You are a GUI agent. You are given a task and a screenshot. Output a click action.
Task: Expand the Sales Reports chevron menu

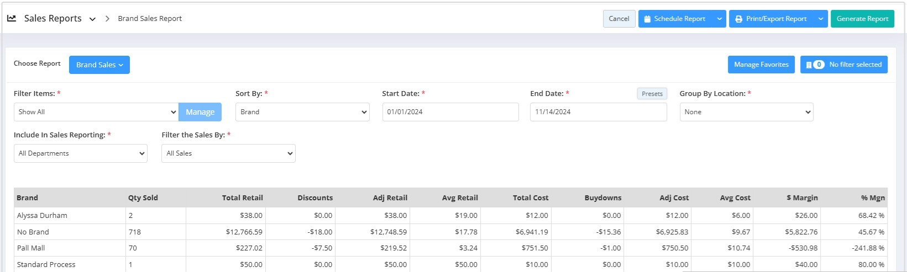[x=92, y=19]
